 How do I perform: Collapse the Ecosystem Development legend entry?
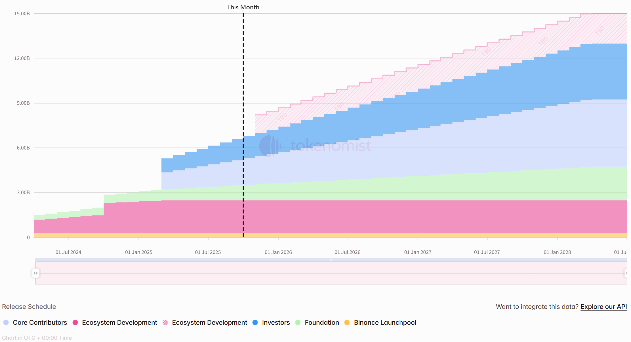119,322
